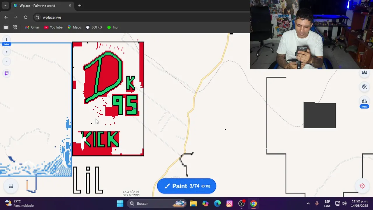Open the Windows Start menu

120,204
